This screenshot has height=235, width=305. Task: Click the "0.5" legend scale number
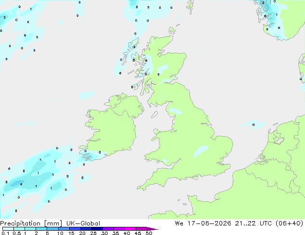pos(17,233)
